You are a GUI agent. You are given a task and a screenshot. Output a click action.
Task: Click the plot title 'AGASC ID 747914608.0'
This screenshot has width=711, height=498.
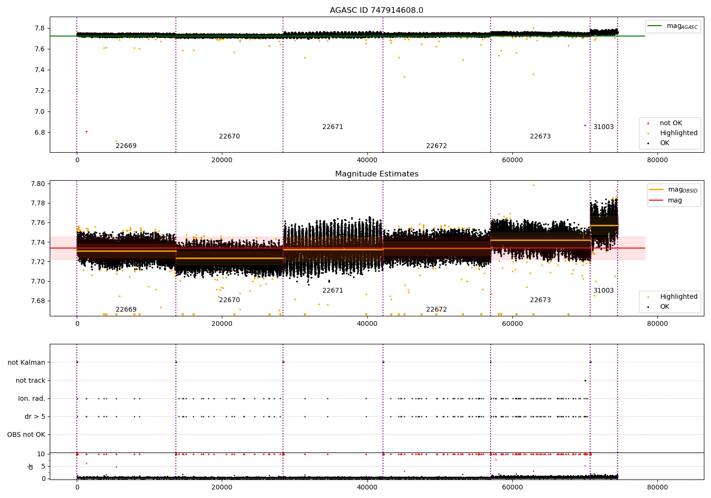point(376,10)
